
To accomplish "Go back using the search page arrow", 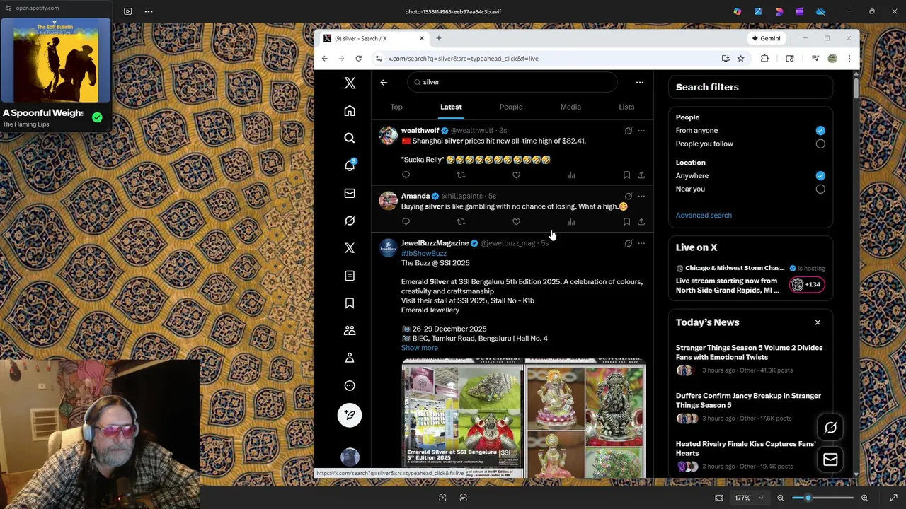I will pos(384,83).
